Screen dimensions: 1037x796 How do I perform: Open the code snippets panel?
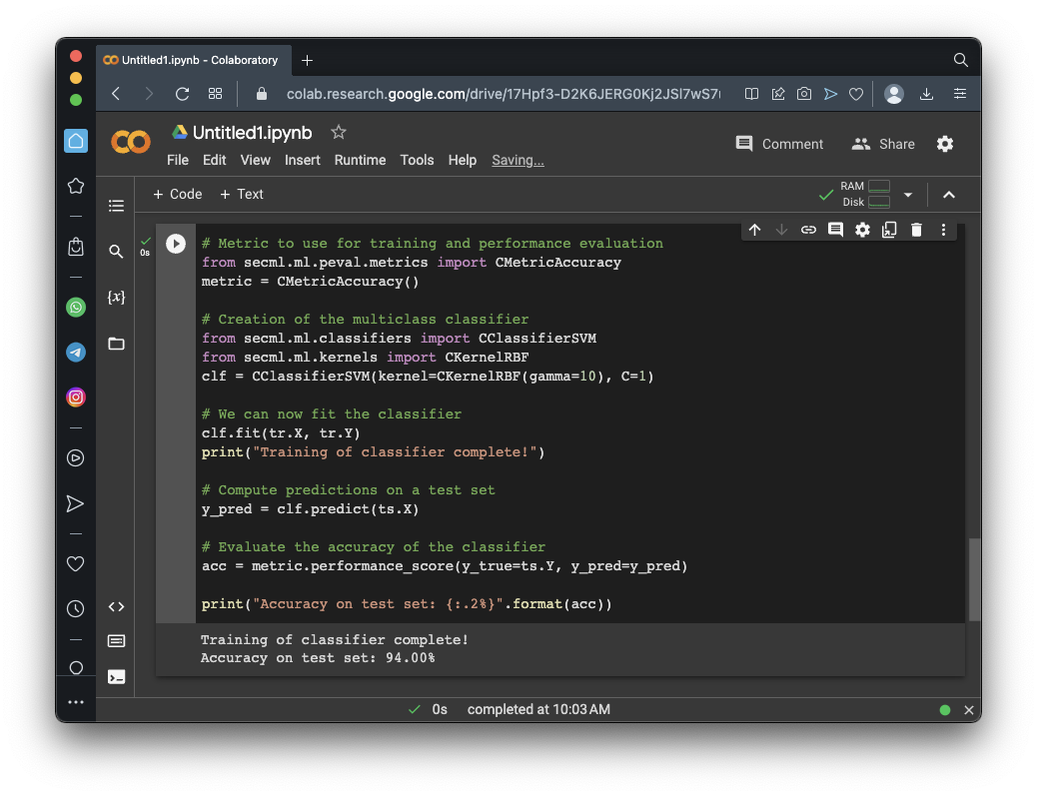coord(116,606)
